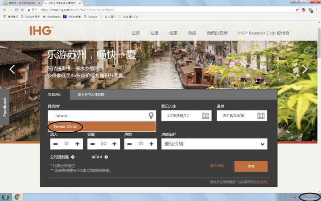Go back with browser back arrow

[5, 10]
